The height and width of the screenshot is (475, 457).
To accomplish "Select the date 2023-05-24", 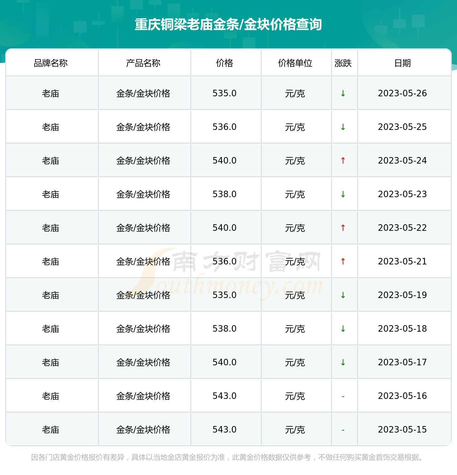I will click(402, 161).
